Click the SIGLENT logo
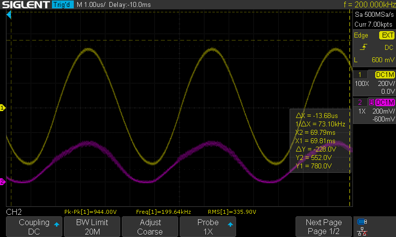396x237 pixels. point(25,5)
